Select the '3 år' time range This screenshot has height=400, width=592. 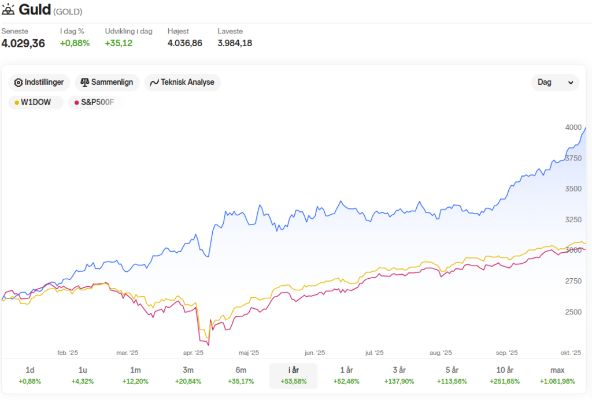point(399,376)
